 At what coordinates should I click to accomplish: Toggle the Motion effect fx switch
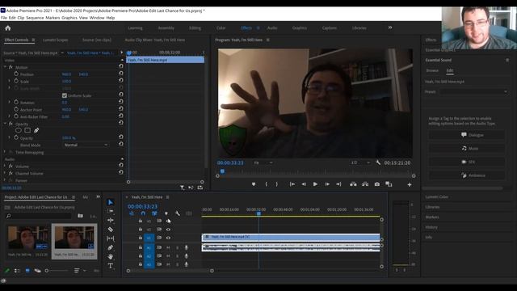point(11,67)
